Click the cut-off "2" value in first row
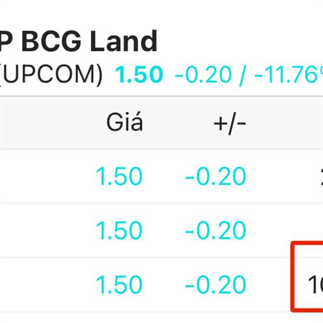The image size is (323, 323). (320, 177)
